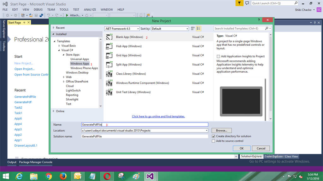Select the Blank App (Windows) template icon

point(109,37)
